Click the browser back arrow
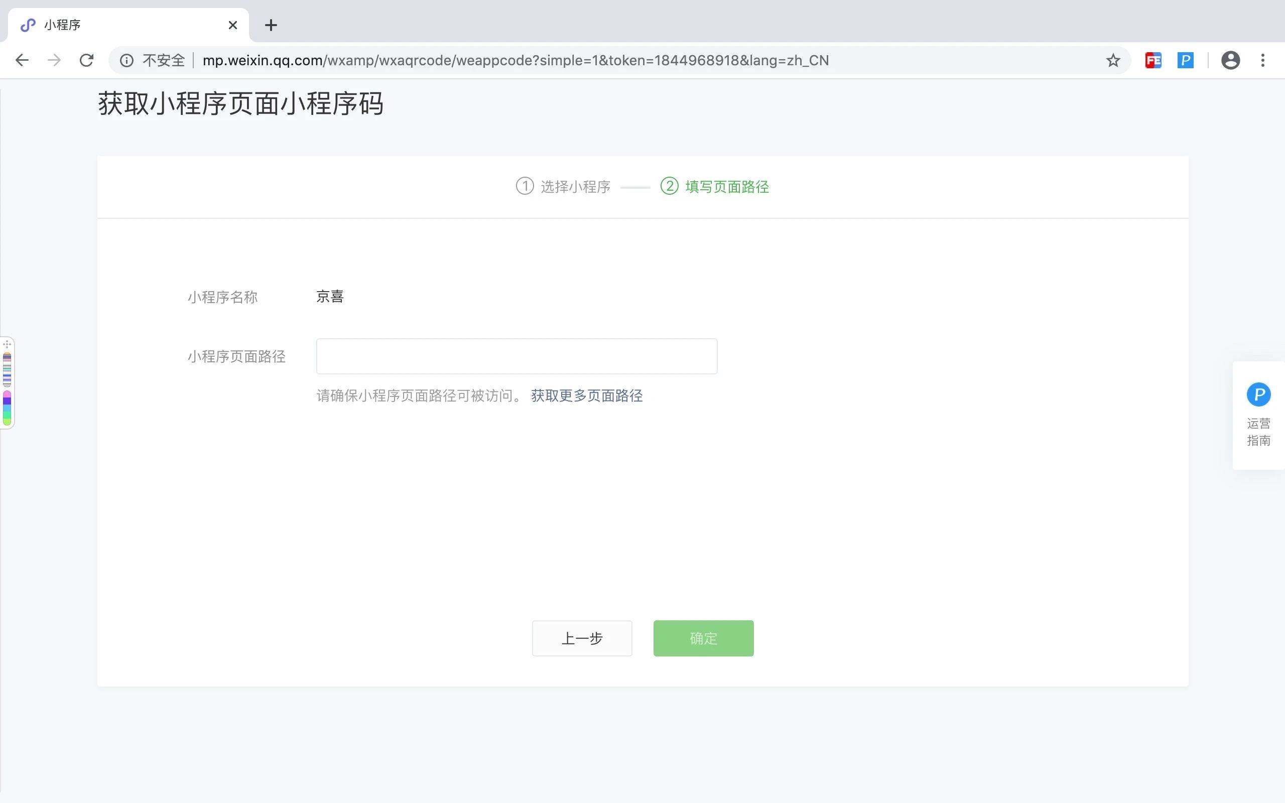This screenshot has width=1285, height=803. [22, 60]
